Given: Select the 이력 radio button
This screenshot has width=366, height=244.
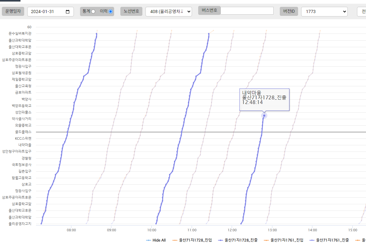Looking at the screenshot, I should [111, 11].
